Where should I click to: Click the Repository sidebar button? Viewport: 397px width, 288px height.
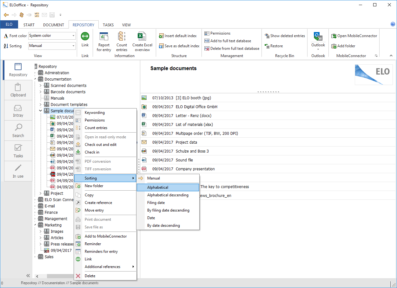coord(18,70)
